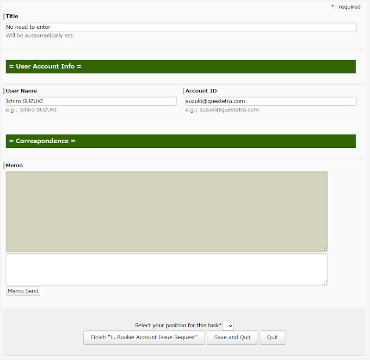Image resolution: width=370 pixels, height=360 pixels.
Task: Click the resize grip of the reply textarea
Action: coord(325,283)
